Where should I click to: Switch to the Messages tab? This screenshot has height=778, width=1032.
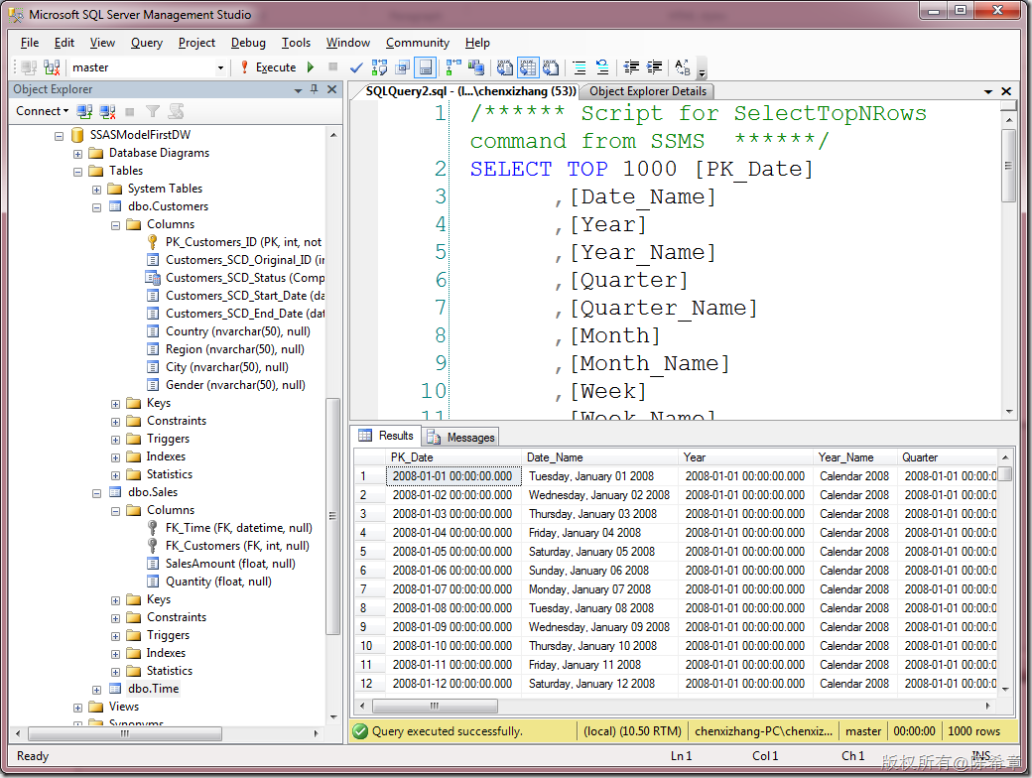click(460, 437)
